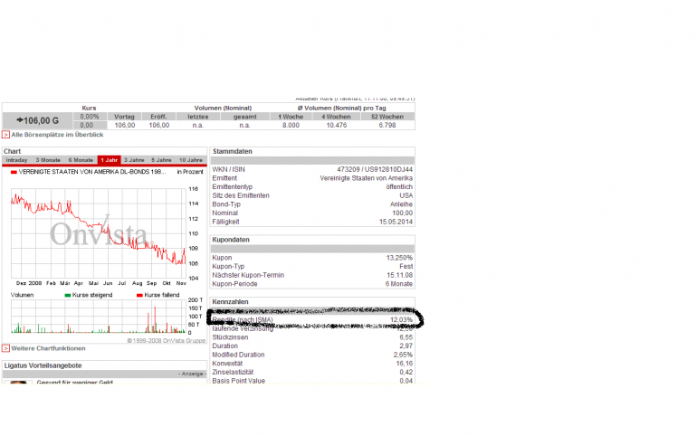Click WKN / ISIN value 473209 / US912810DJ44

click(x=375, y=169)
